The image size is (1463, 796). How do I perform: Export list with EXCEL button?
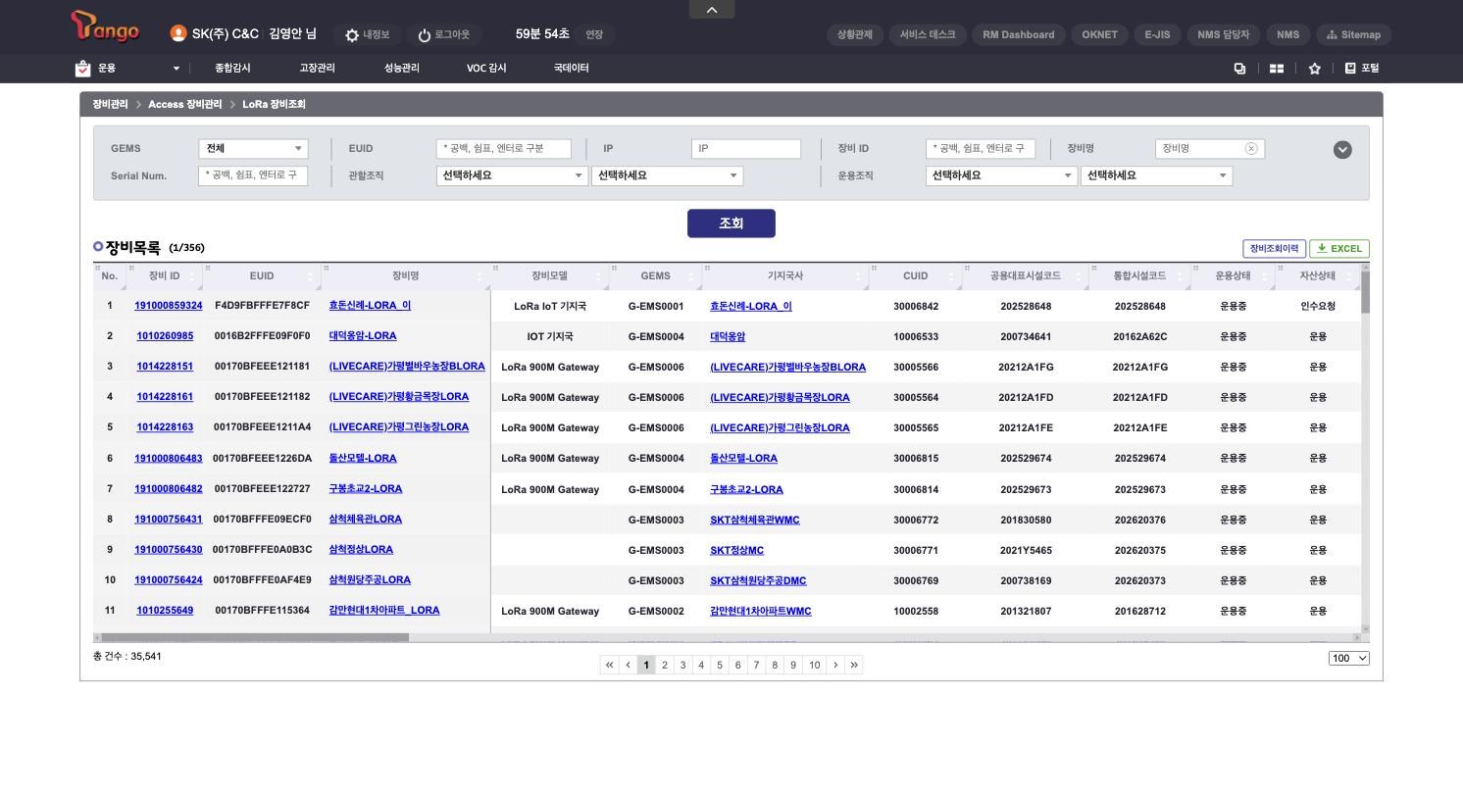click(x=1339, y=249)
